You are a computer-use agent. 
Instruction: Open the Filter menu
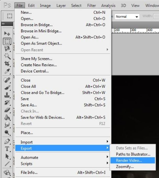click(91, 5)
